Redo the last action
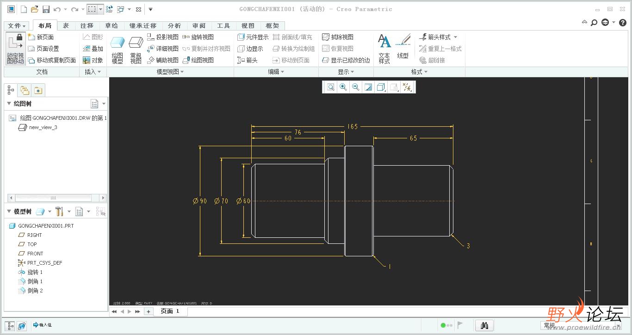This screenshot has height=335, width=632. [74, 9]
